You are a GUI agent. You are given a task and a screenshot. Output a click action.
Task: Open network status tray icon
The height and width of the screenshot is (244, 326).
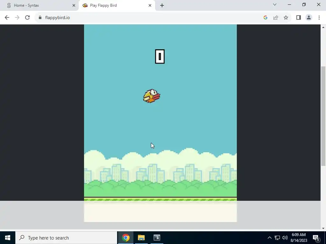pyautogui.click(x=277, y=238)
